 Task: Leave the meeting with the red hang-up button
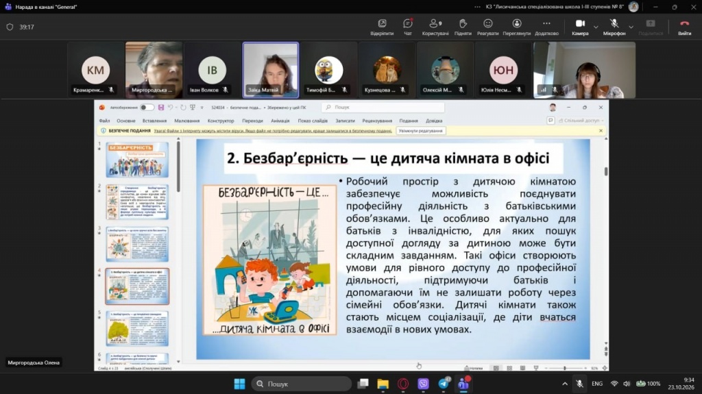coord(684,27)
